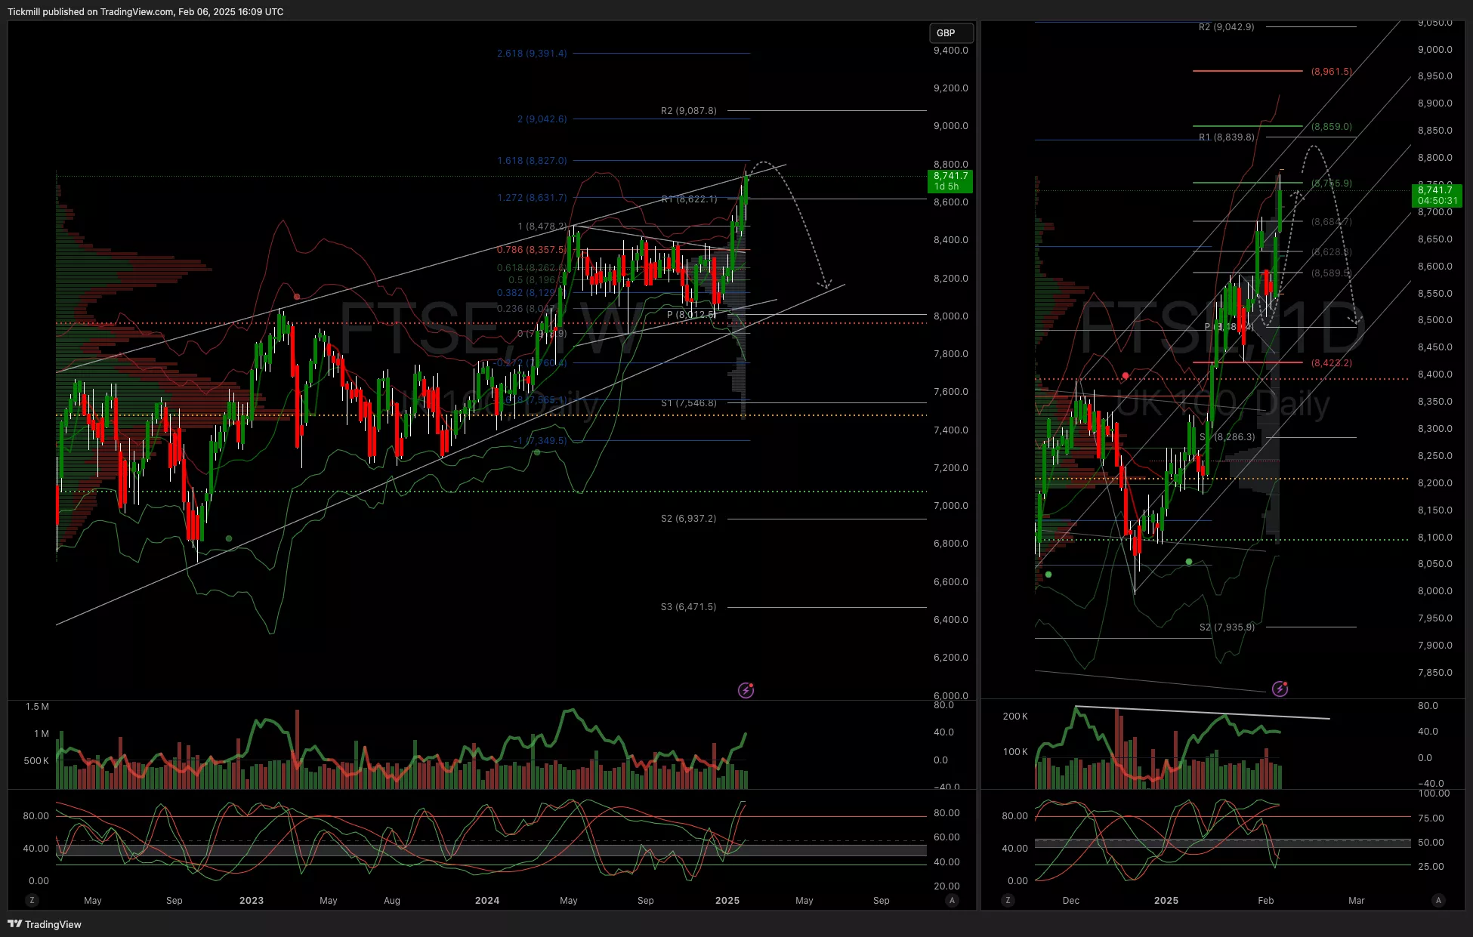The image size is (1473, 937).
Task: Toggle auto-scale A button on weekly chart
Action: pos(952,900)
